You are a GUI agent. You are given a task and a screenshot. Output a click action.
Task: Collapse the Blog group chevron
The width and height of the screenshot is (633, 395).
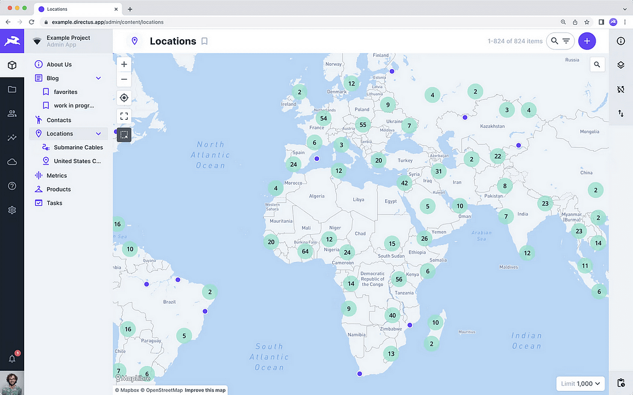98,78
